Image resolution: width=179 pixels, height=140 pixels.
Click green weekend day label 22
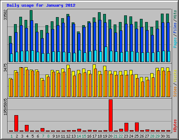click(x=121, y=136)
